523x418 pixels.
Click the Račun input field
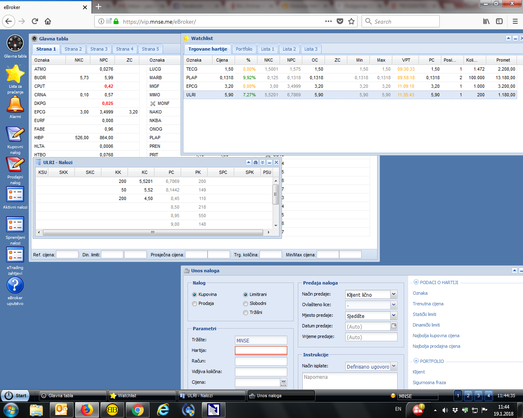(261, 361)
